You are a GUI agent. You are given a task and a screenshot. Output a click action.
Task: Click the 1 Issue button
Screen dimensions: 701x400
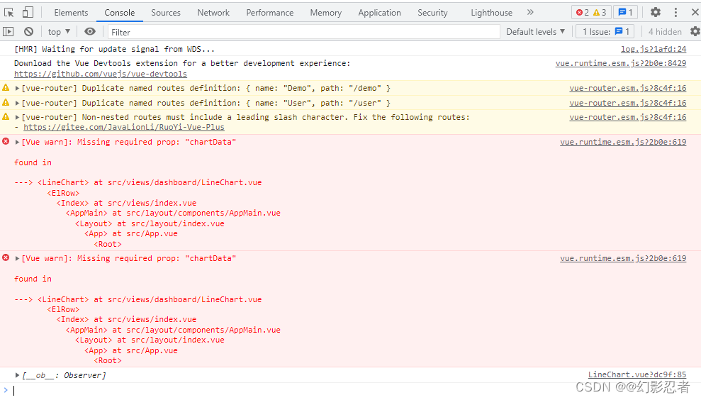[x=606, y=32]
